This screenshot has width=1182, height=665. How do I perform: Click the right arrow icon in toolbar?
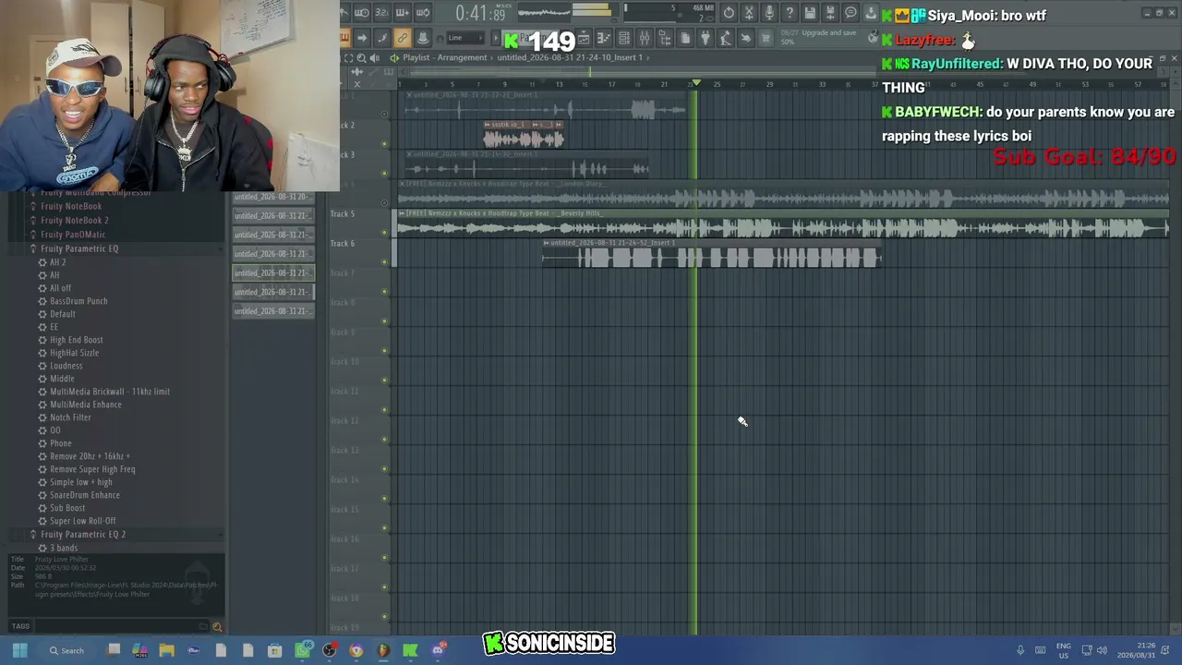click(x=362, y=38)
